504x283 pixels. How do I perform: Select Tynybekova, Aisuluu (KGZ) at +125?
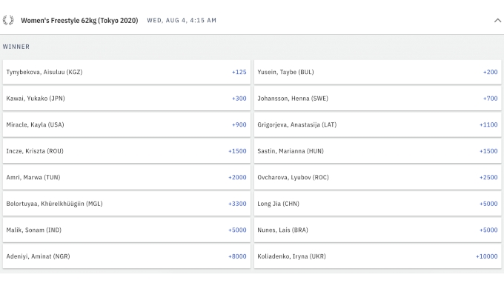[127, 72]
